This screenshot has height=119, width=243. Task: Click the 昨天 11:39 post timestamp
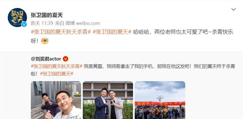(42, 23)
